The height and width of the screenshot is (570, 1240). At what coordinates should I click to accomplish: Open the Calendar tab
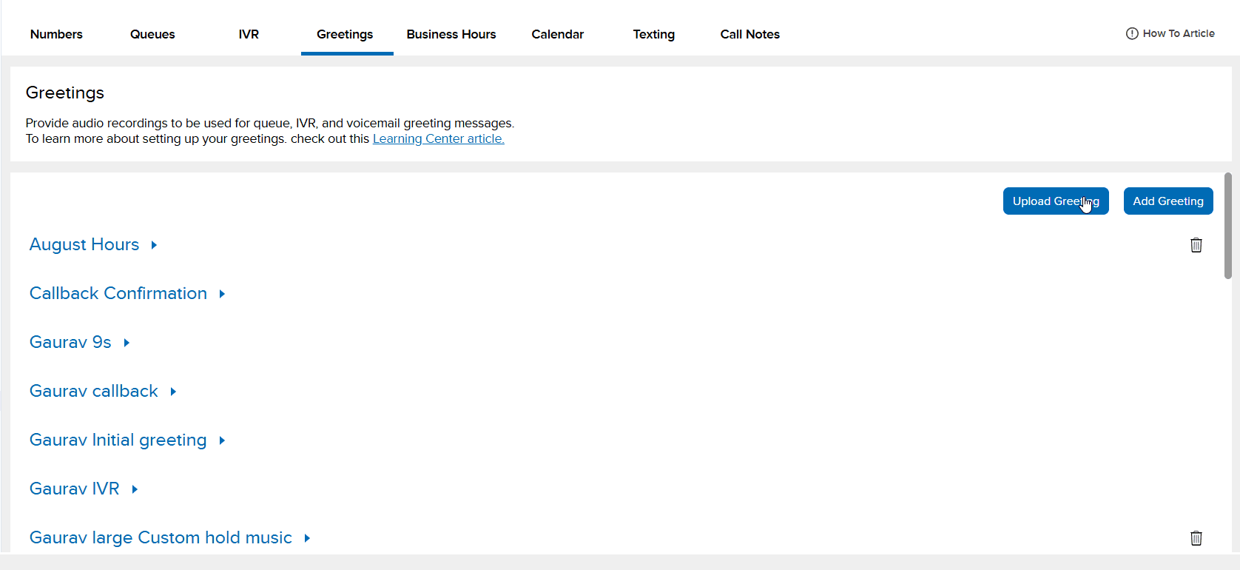click(x=557, y=34)
